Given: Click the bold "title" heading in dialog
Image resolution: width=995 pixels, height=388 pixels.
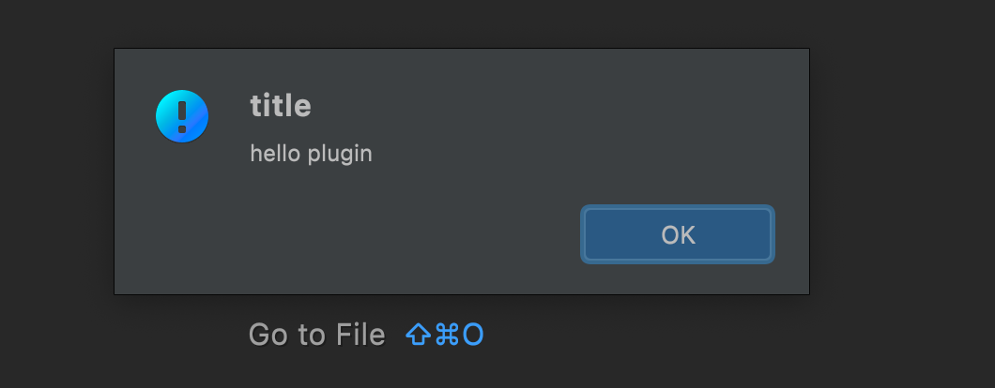Looking at the screenshot, I should pyautogui.click(x=281, y=106).
